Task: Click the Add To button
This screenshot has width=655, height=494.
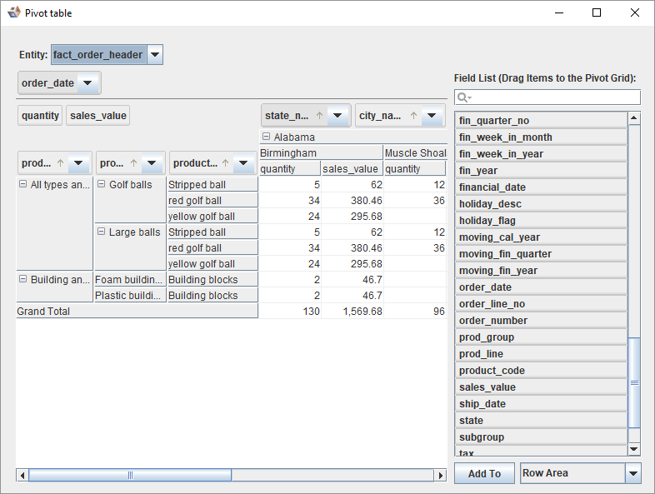Action: coord(484,473)
